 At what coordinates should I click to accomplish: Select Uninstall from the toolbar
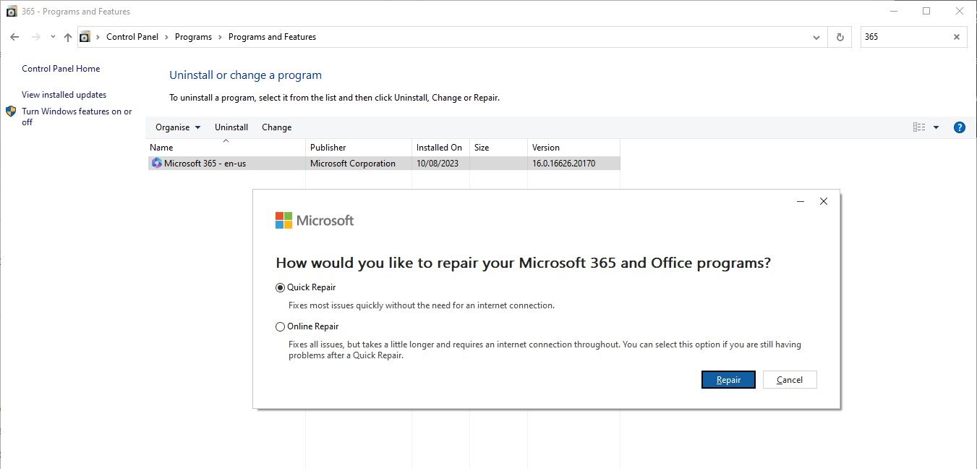pos(231,127)
